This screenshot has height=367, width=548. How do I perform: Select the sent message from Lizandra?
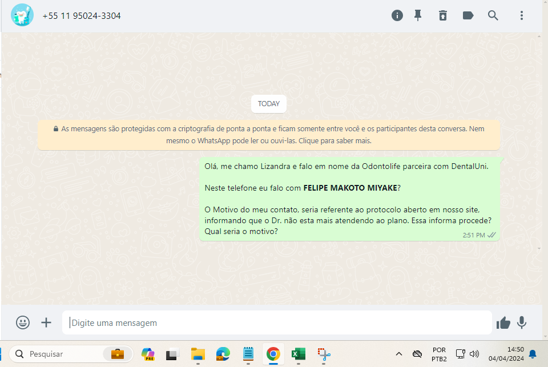(349, 199)
